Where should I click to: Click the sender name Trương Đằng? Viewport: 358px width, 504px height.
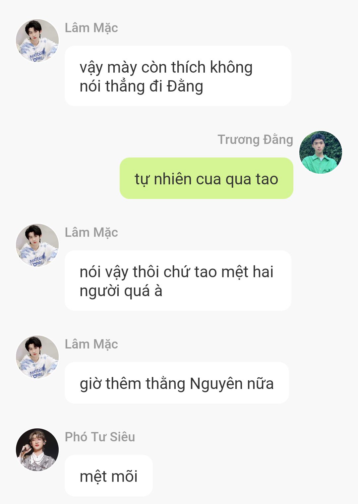pos(255,140)
